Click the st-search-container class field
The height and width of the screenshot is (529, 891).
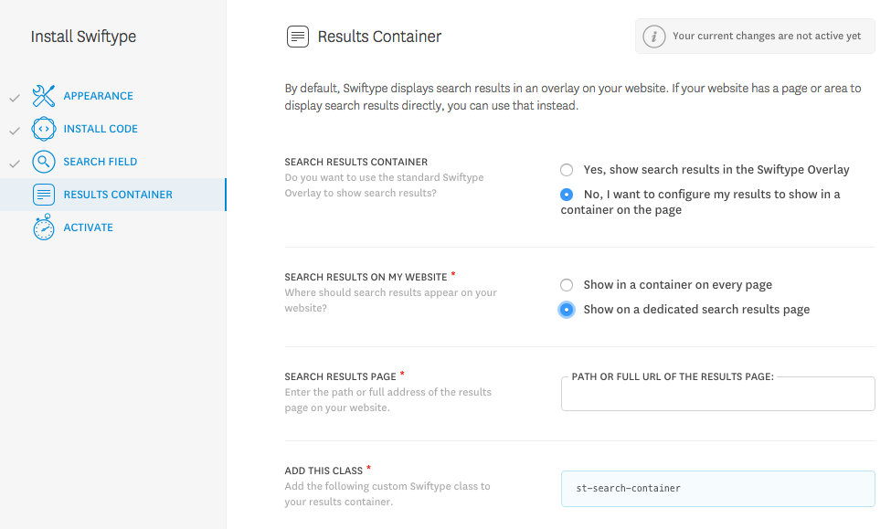point(717,489)
